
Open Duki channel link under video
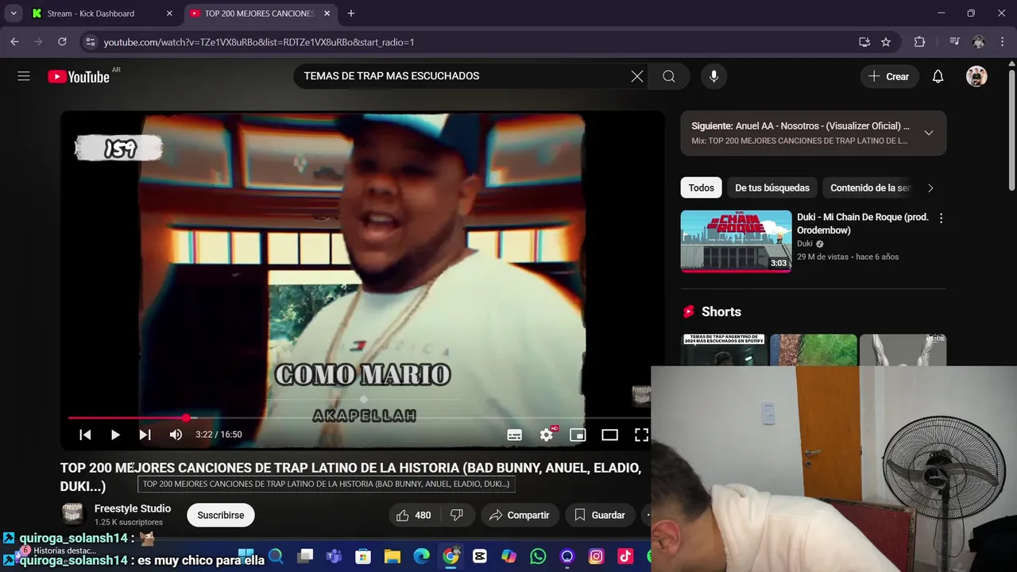(805, 244)
